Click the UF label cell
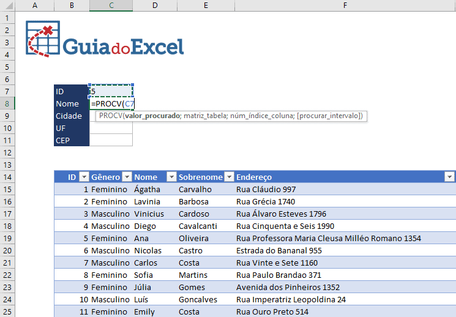 point(72,128)
